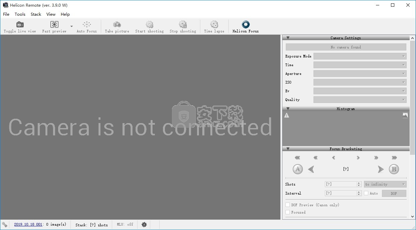Enable the Auto interval checkbox
Viewport: 416px width, 230px height.
(366, 193)
